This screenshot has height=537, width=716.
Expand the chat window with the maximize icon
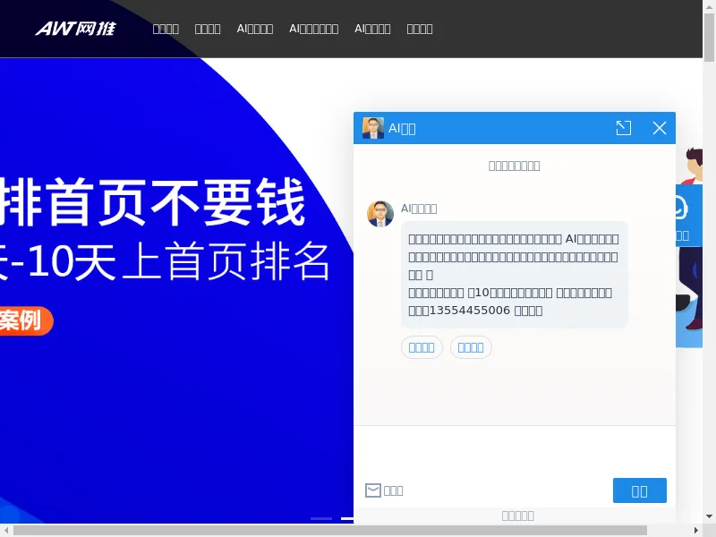click(x=624, y=128)
